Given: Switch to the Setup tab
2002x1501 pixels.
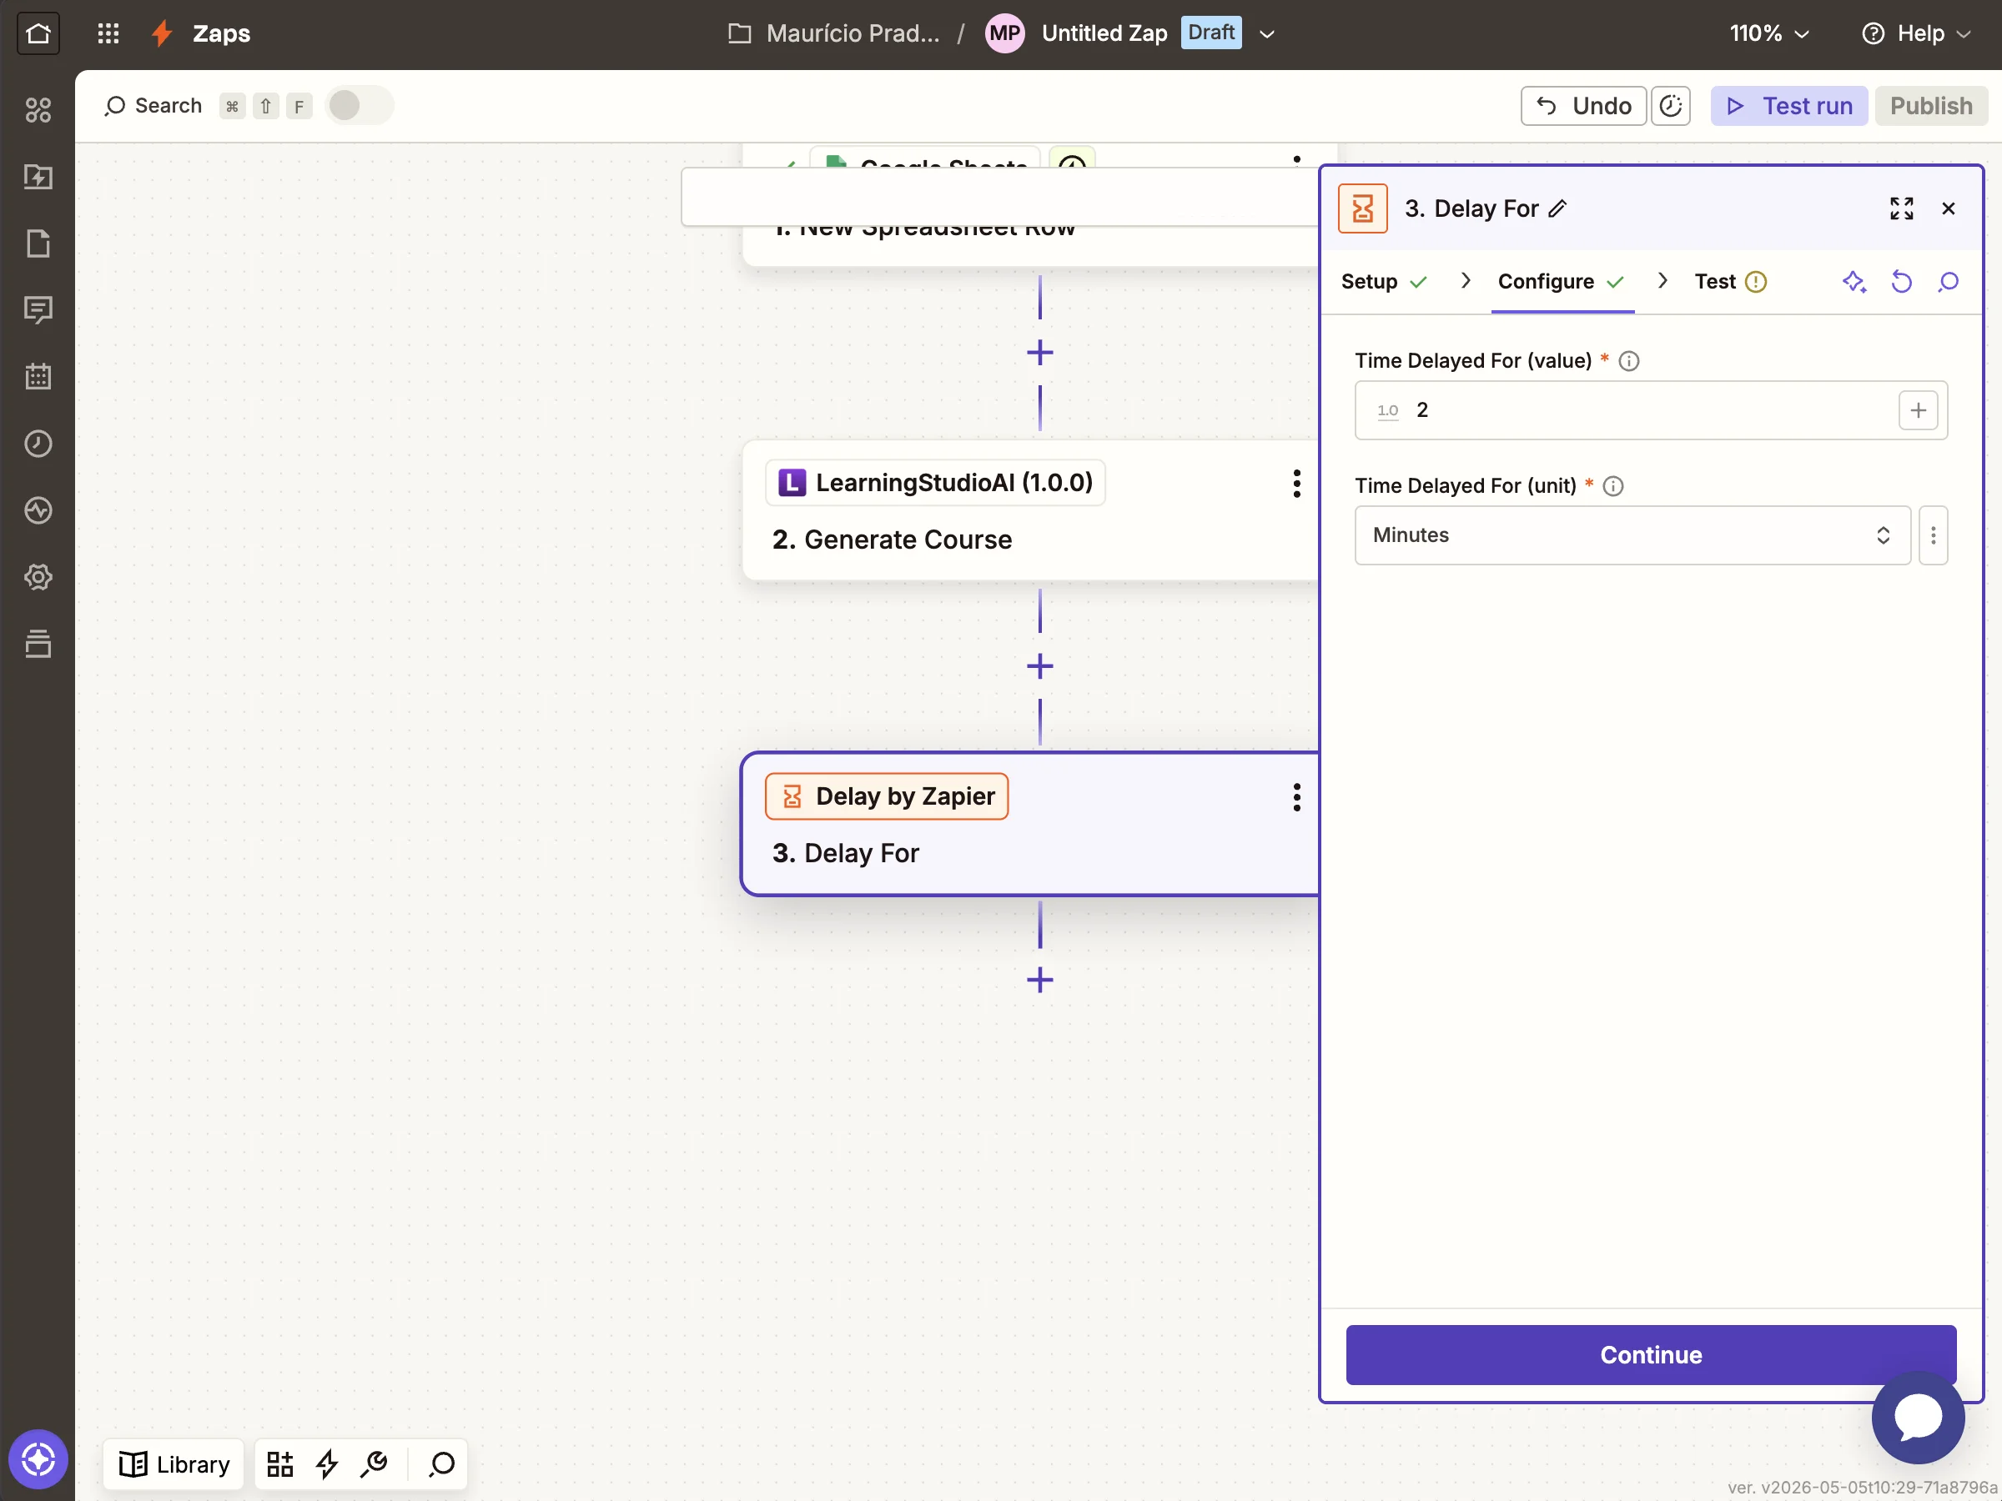Looking at the screenshot, I should click(1384, 283).
